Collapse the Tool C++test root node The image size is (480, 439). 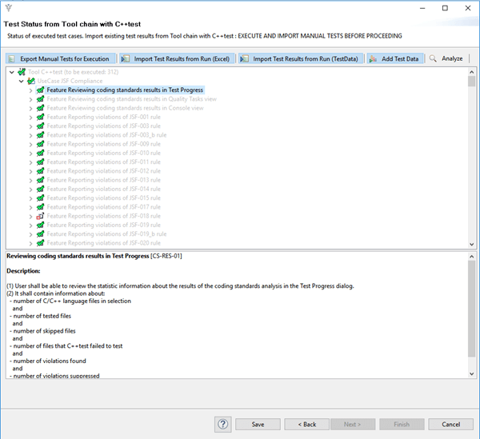click(x=11, y=72)
